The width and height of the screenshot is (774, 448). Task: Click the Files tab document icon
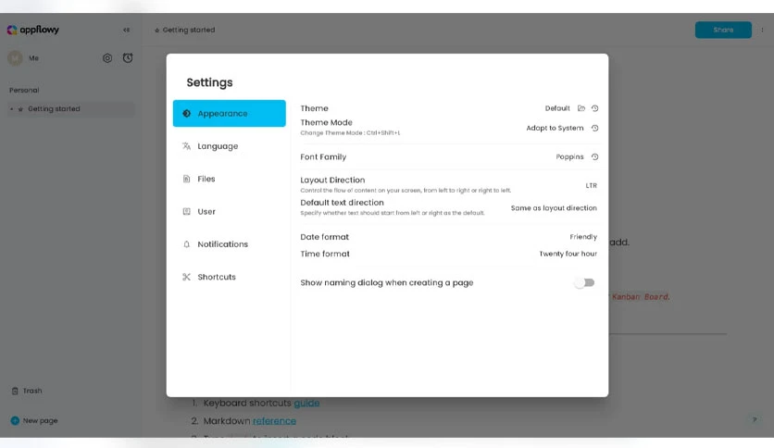coord(186,179)
